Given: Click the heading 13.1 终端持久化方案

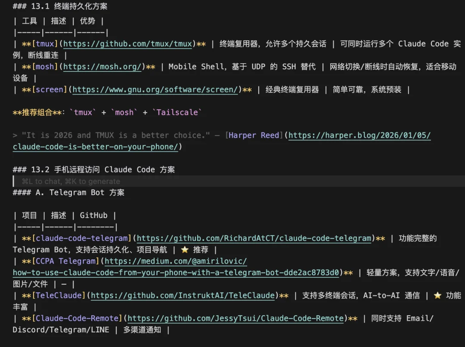Looking at the screenshot, I should (x=59, y=6).
